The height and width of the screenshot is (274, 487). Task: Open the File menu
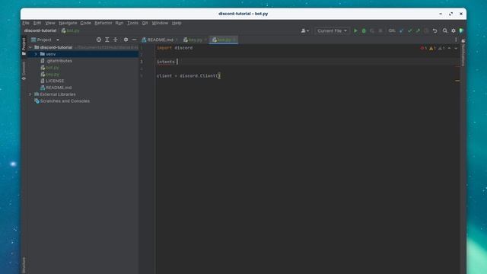pos(26,23)
